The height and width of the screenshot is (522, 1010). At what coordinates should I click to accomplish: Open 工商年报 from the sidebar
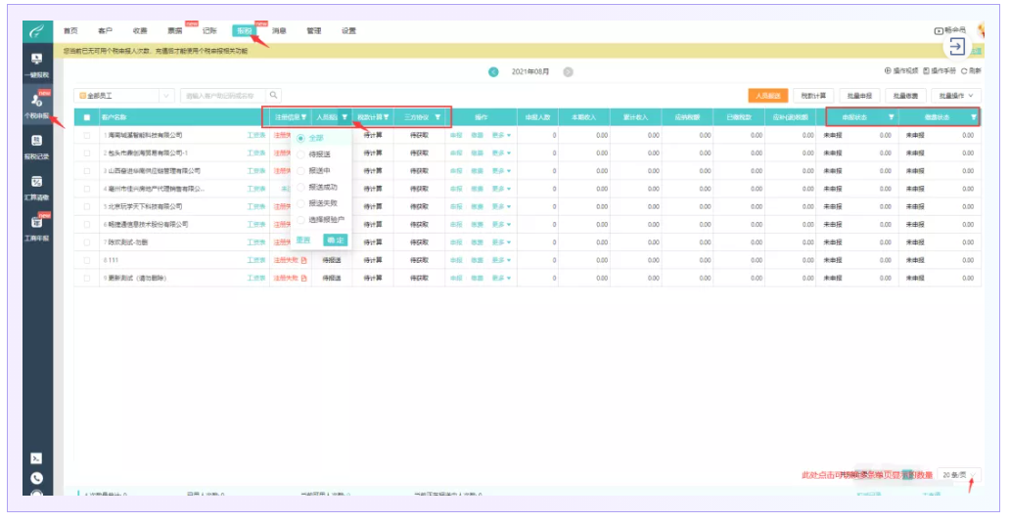(36, 227)
